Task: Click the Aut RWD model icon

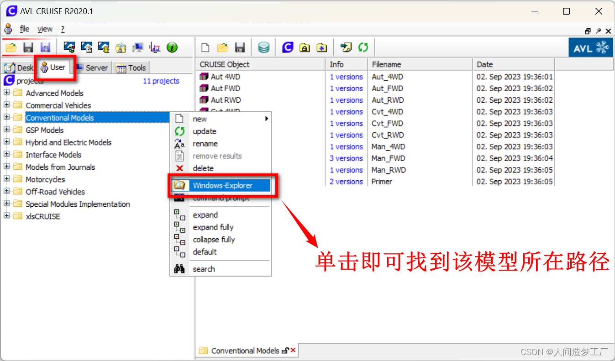Action: click(x=204, y=100)
